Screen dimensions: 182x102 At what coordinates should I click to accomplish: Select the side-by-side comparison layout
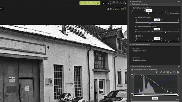click(x=121, y=9)
